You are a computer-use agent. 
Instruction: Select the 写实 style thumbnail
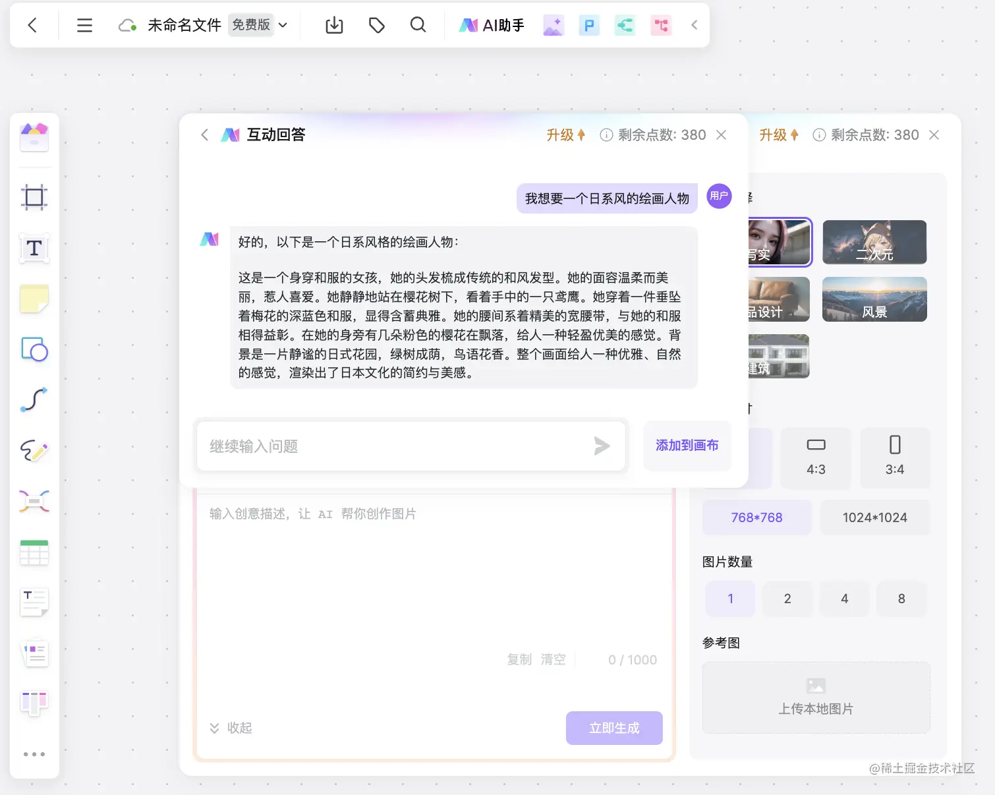point(780,243)
